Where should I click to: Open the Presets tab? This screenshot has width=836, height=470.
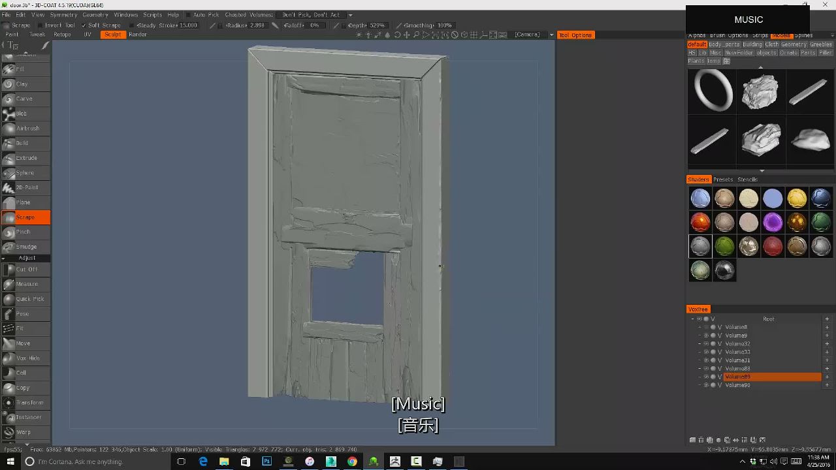(x=723, y=180)
